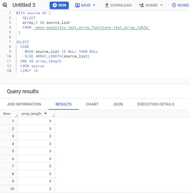Select the RESULTS tab

[x=63, y=104]
